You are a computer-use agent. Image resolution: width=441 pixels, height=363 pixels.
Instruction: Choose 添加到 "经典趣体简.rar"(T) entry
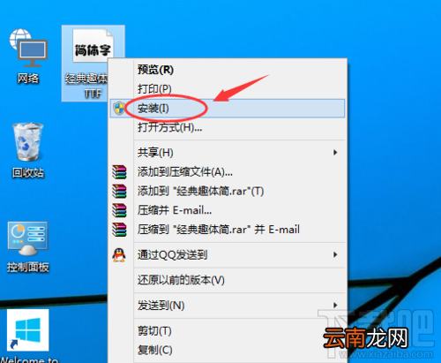pos(228,191)
